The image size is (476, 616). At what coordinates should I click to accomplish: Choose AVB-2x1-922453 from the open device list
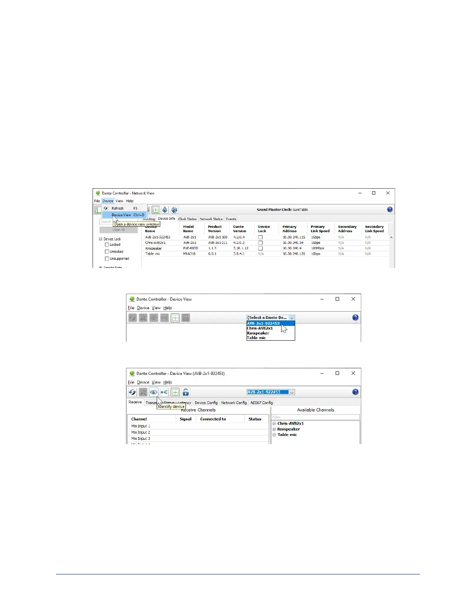(x=271, y=323)
